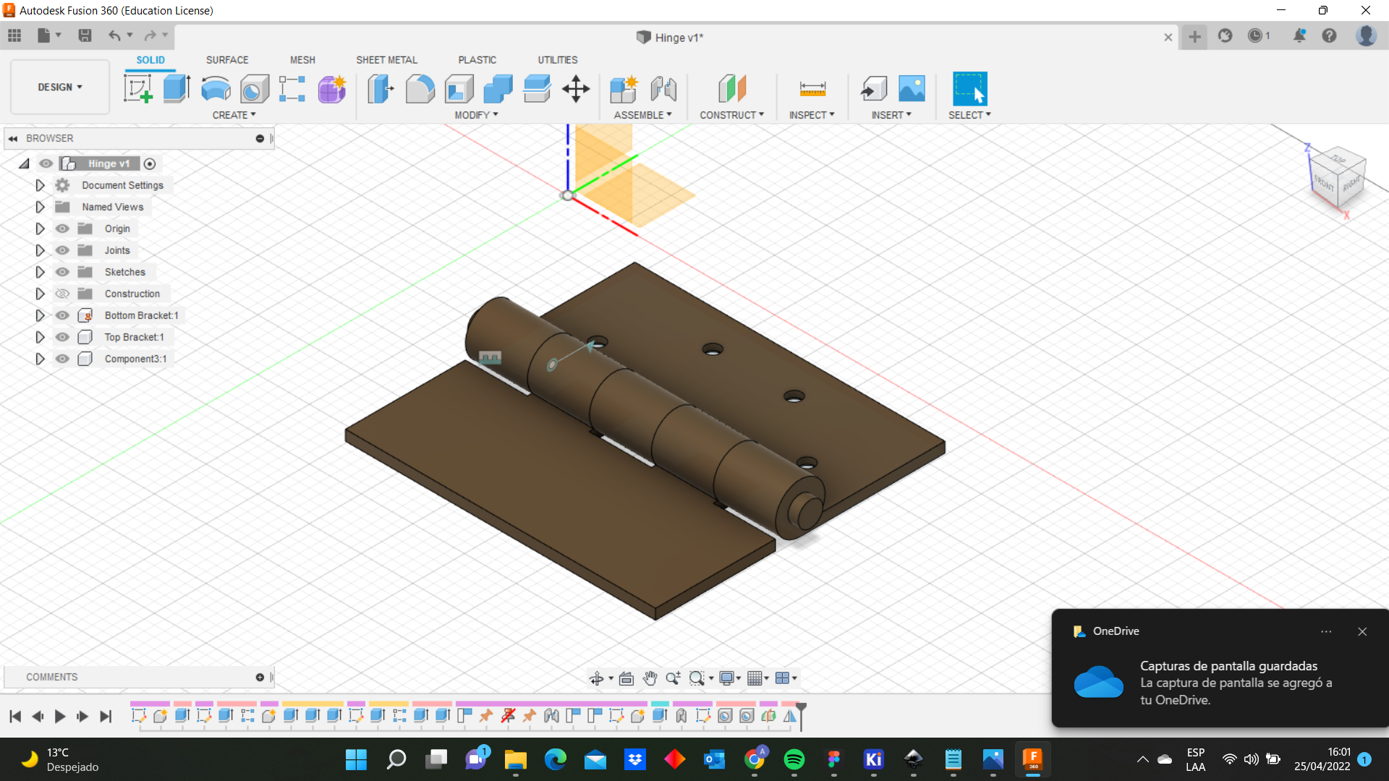Select the Measure tool

(x=812, y=89)
